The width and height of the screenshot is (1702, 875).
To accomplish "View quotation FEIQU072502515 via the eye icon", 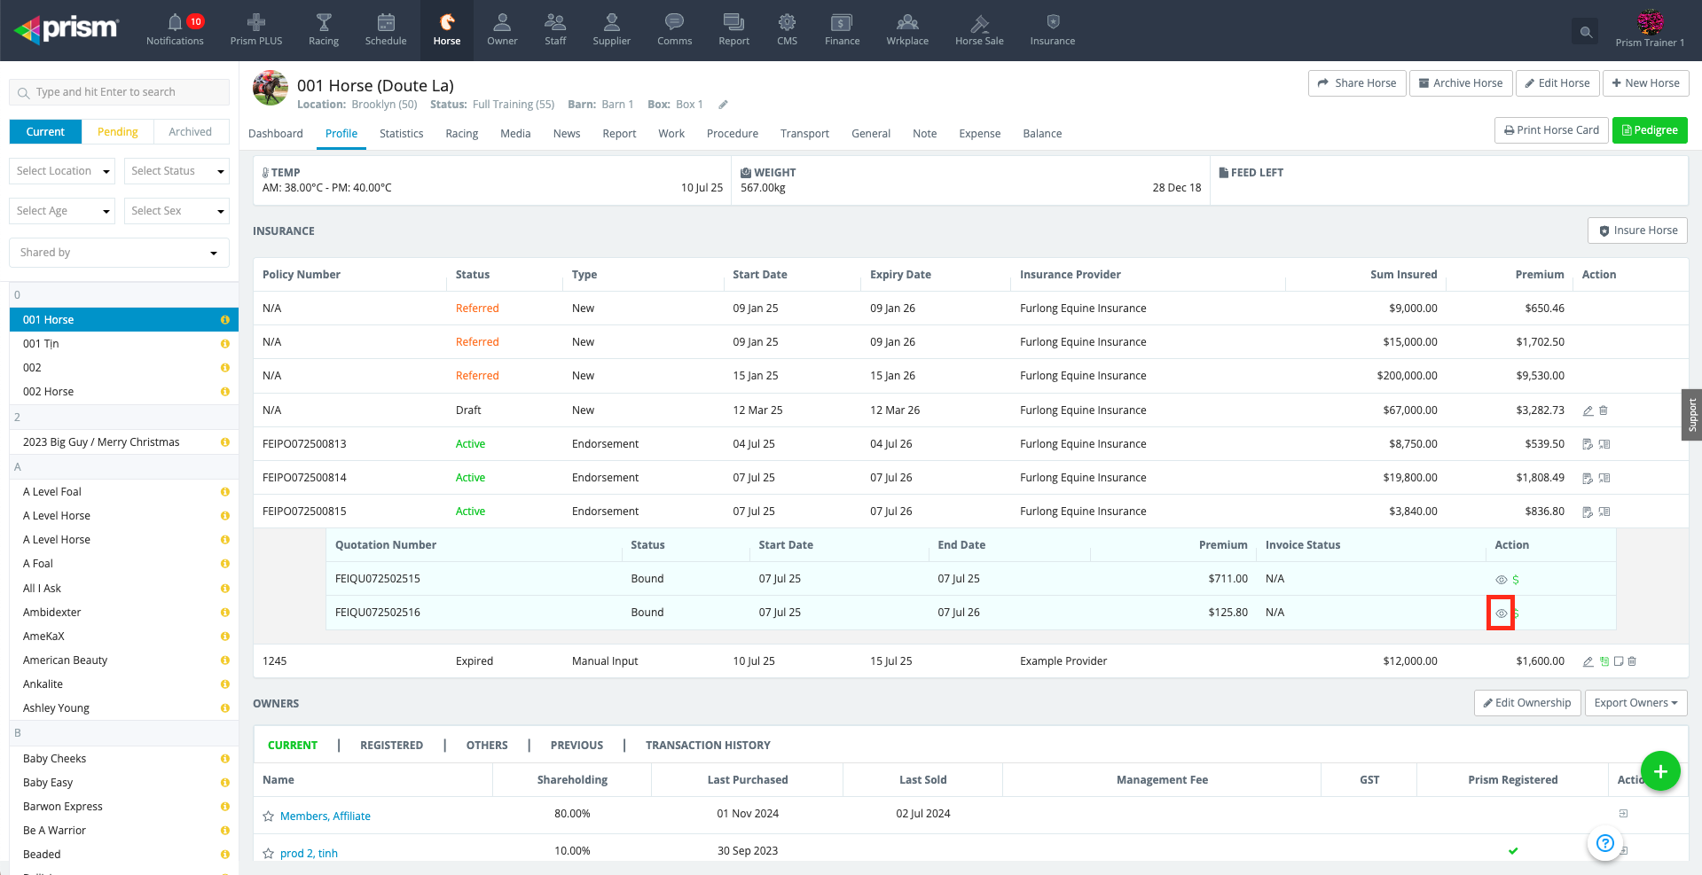I will click(1501, 580).
